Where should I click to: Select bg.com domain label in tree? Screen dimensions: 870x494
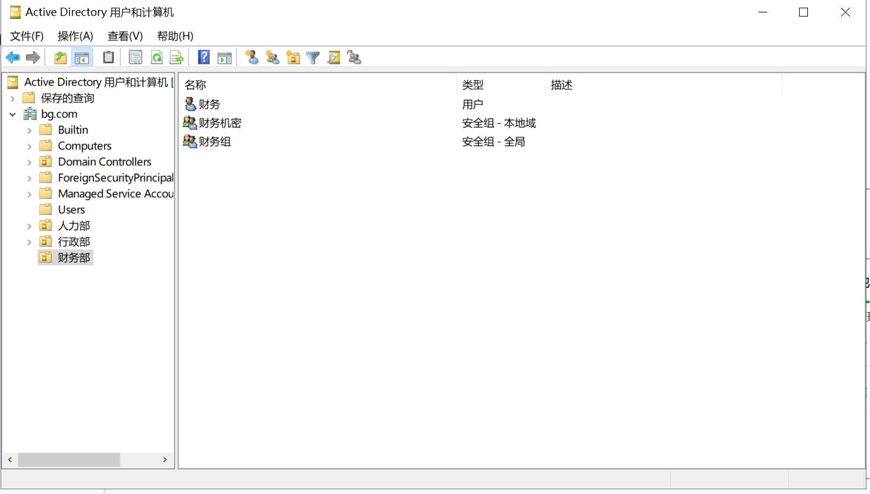59,114
